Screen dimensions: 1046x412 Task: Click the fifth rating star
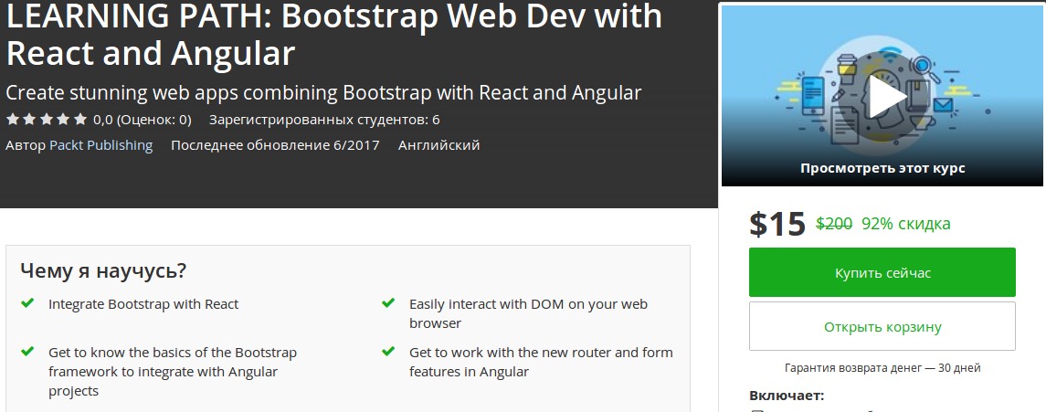tap(80, 119)
